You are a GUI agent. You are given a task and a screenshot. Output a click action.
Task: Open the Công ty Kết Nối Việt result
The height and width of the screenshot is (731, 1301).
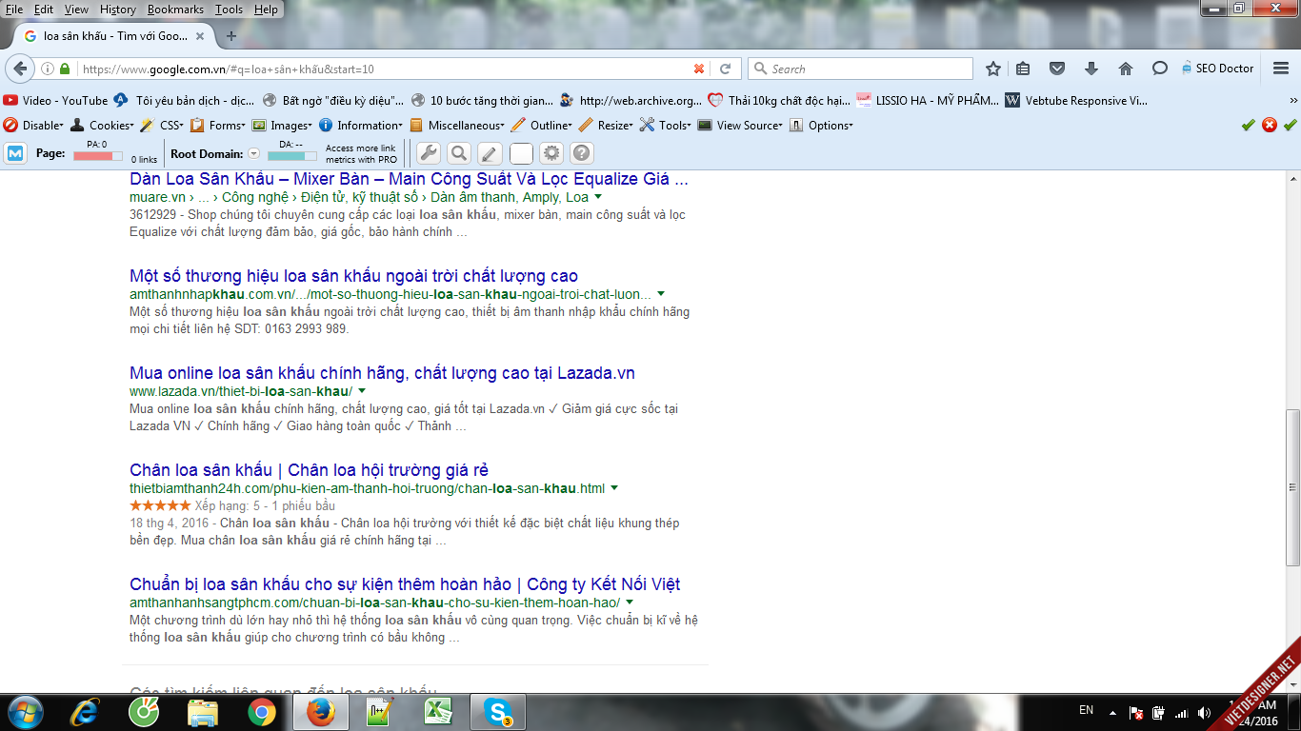click(405, 584)
